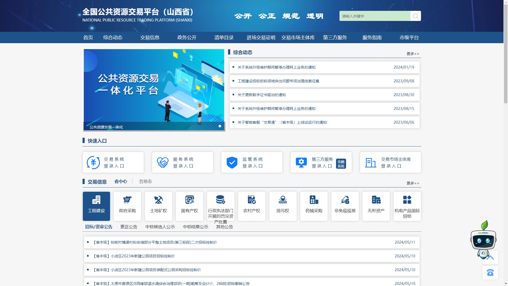Click the keyword search input field
Screen dimensions: 508x286
point(374,16)
